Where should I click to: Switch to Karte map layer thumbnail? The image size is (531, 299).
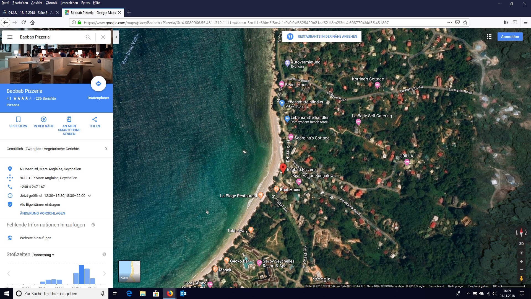tap(129, 271)
